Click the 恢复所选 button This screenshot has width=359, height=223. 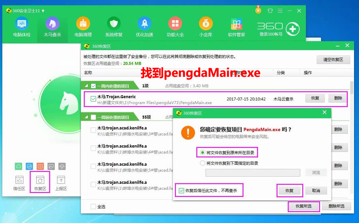[x=304, y=206]
